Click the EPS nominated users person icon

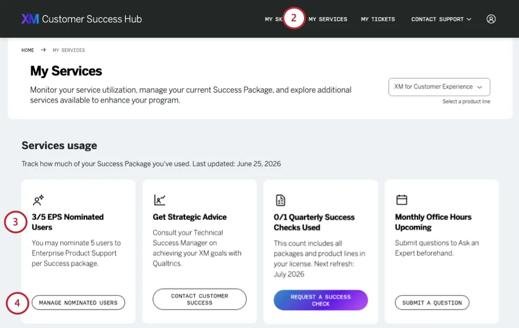tap(38, 200)
